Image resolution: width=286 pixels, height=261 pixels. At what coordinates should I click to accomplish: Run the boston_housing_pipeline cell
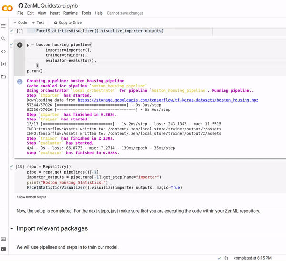pyautogui.click(x=20, y=45)
